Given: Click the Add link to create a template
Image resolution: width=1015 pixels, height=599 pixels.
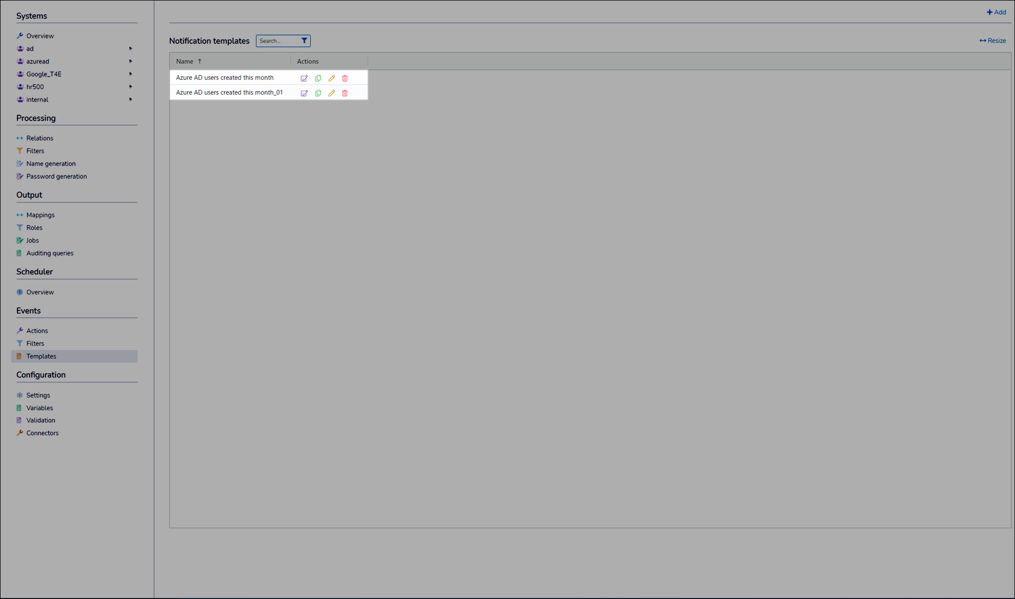Looking at the screenshot, I should pyautogui.click(x=996, y=12).
